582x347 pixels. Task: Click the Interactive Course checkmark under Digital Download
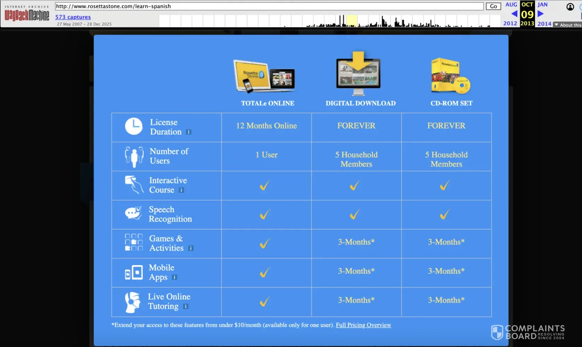click(355, 186)
